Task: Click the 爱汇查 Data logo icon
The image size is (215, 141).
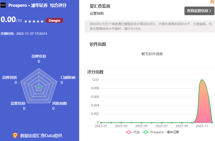Action: point(15,135)
